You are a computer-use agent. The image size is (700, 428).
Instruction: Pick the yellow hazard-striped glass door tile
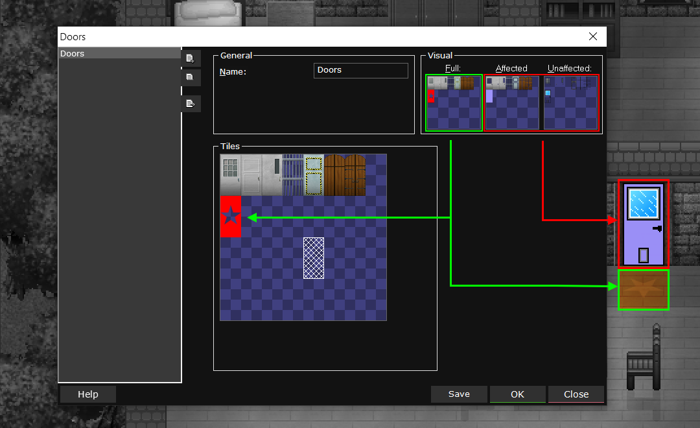pos(314,174)
